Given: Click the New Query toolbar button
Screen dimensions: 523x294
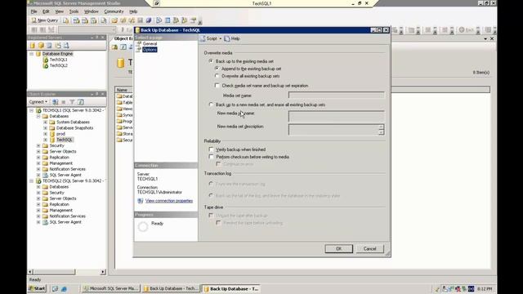Looking at the screenshot, I should [45, 20].
